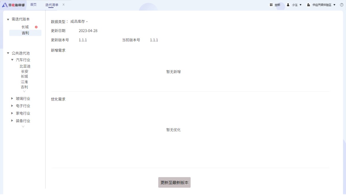Click the app logo in top-left corner
The height and width of the screenshot is (195, 346).
(x=5, y=5)
